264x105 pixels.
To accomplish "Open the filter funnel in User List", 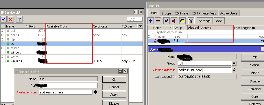I will click(191, 21).
